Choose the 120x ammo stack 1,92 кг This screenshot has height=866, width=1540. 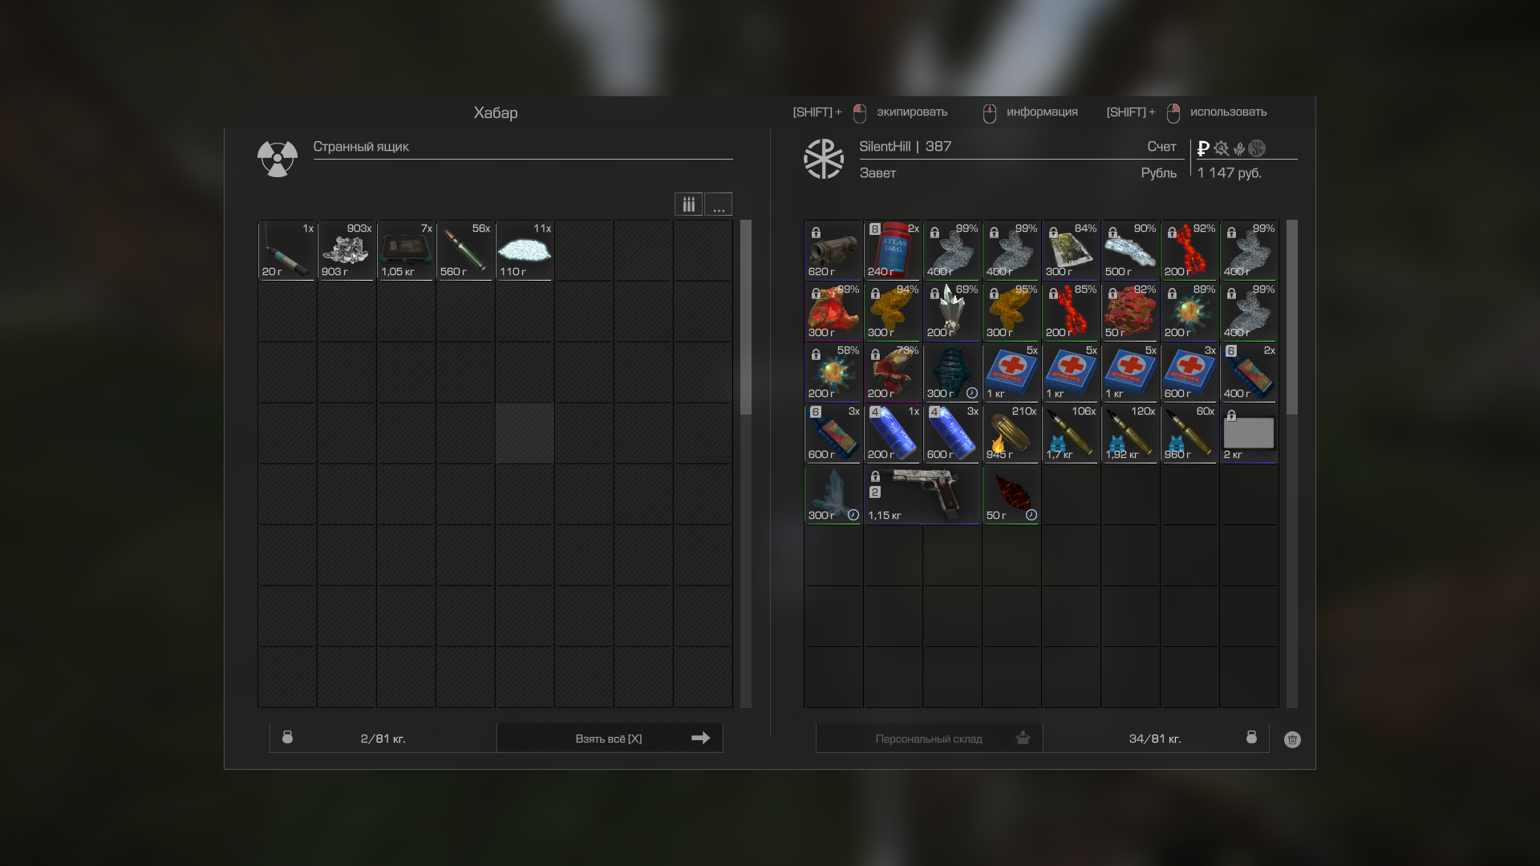(x=1130, y=433)
